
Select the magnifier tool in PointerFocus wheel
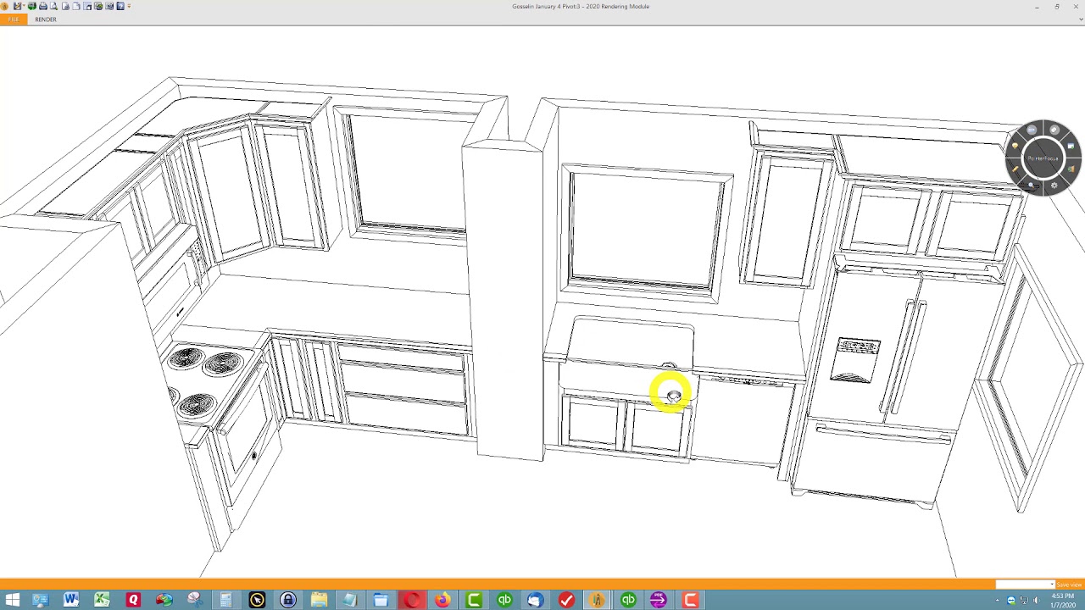pyautogui.click(x=1031, y=185)
